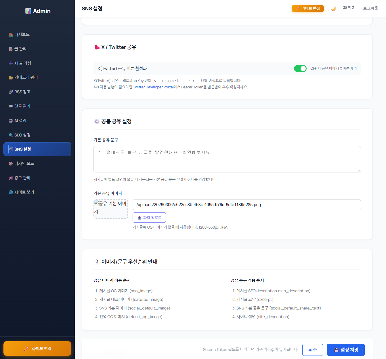The height and width of the screenshot is (359, 386).
Task: Click the category folder icon in sidebar
Action: [11, 77]
